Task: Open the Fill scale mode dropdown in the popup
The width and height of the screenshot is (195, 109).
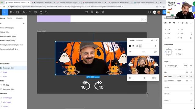Action: click(131, 52)
